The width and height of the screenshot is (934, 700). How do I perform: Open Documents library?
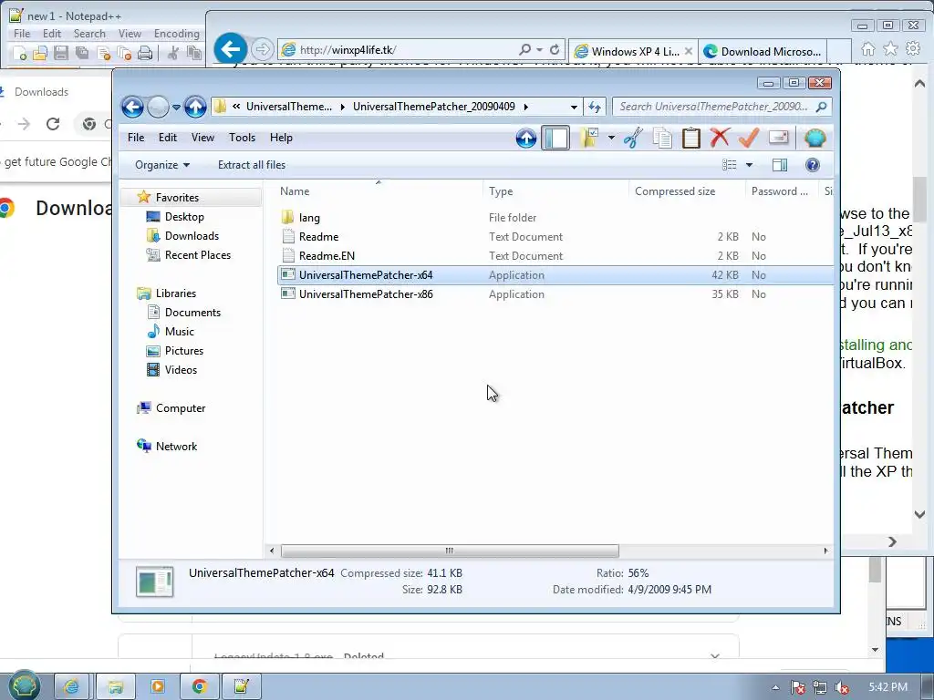point(192,313)
